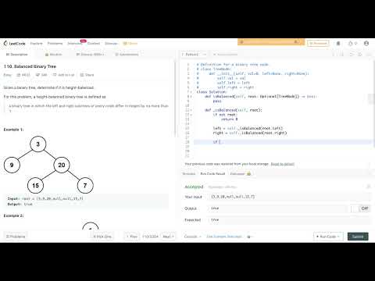Click the code editor line 18
Viewport: 375px width, 281px height.
tap(283, 142)
